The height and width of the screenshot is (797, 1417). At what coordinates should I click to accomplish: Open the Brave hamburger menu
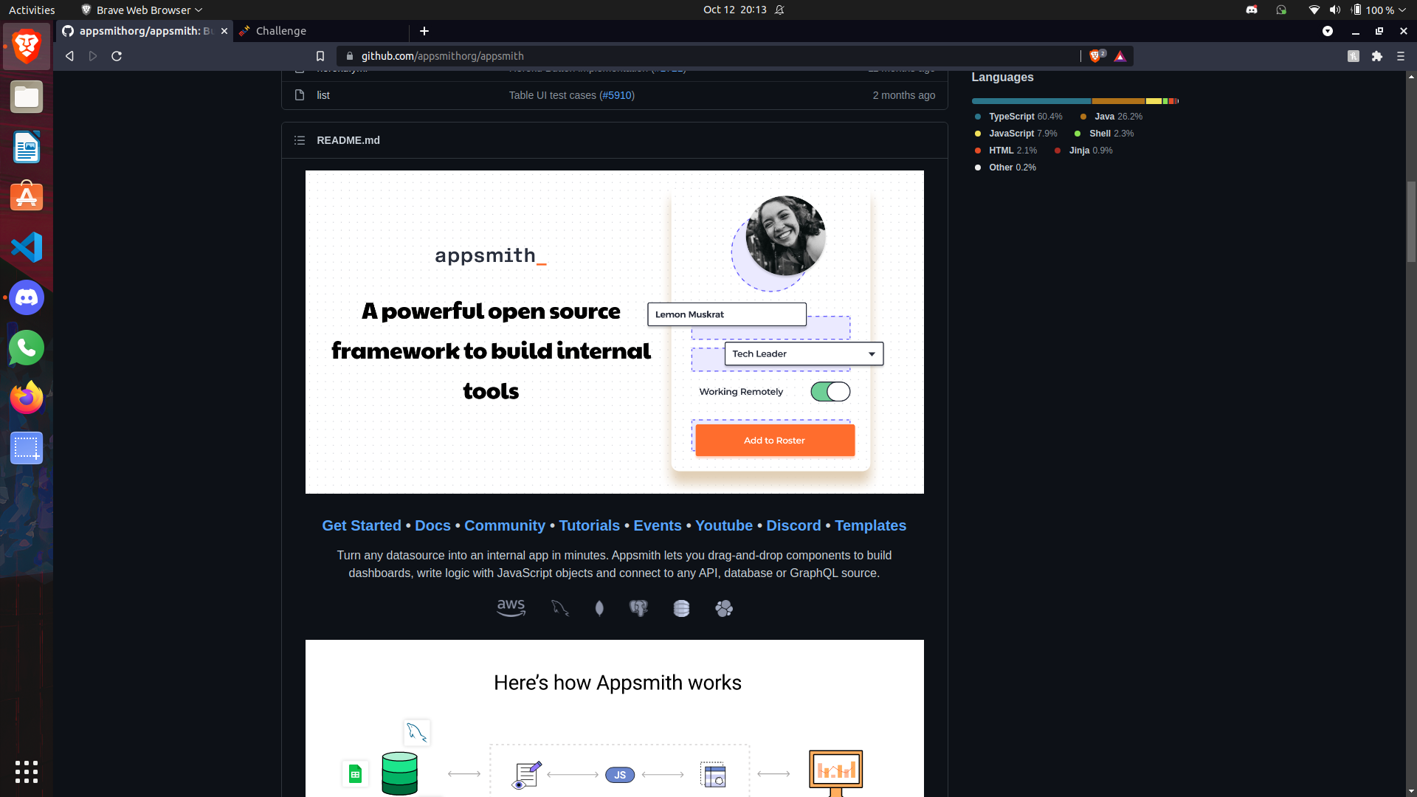(1400, 56)
